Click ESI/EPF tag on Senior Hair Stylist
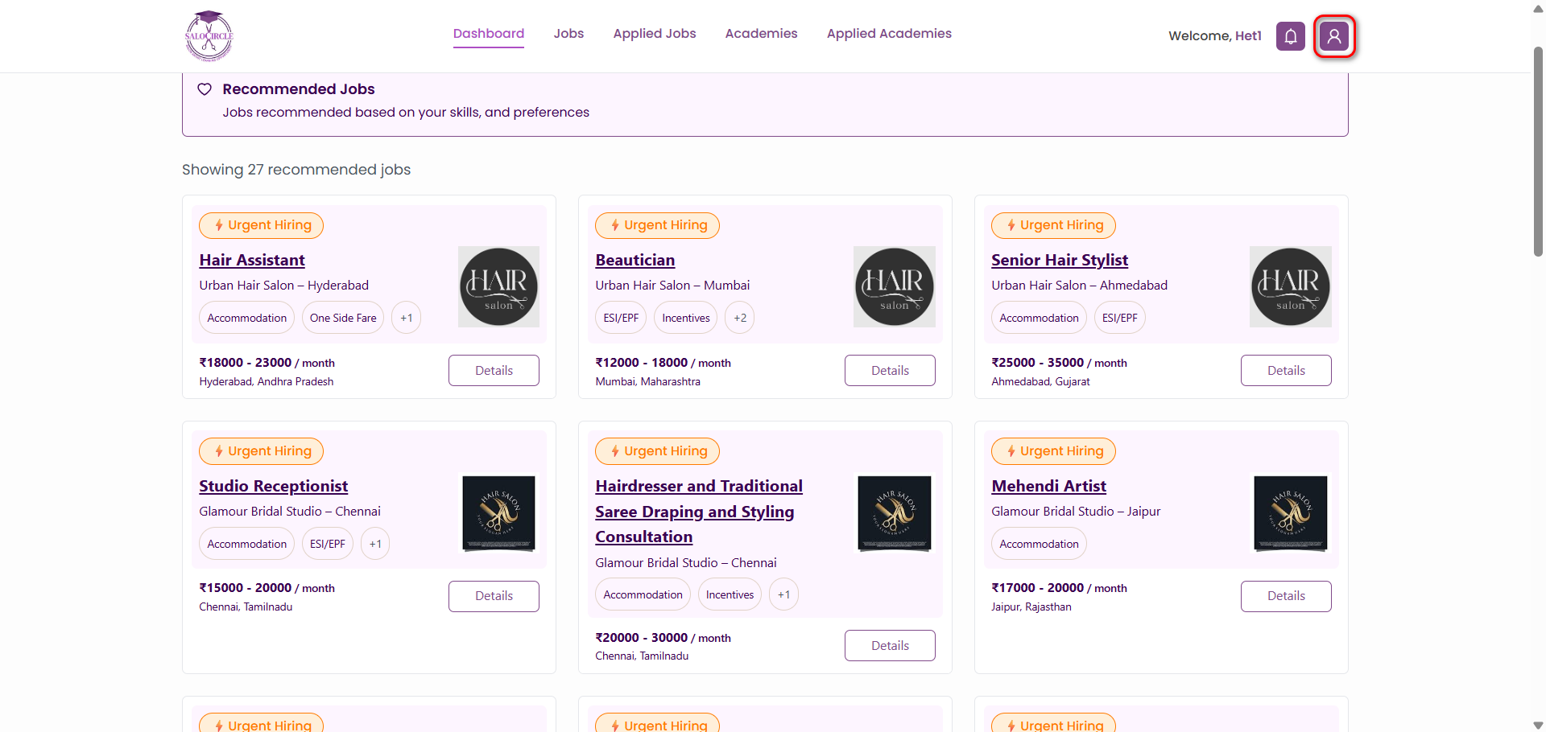Image resolution: width=1546 pixels, height=732 pixels. pos(1120,318)
